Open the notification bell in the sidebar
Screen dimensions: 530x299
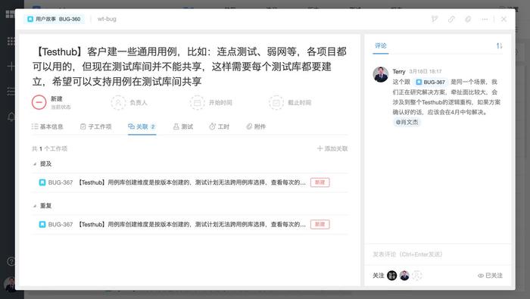(11, 117)
